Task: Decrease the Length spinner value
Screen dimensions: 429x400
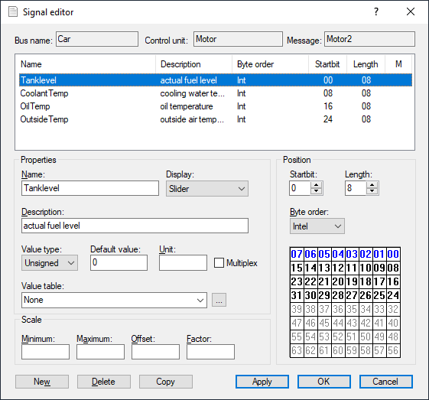Action: click(x=372, y=191)
